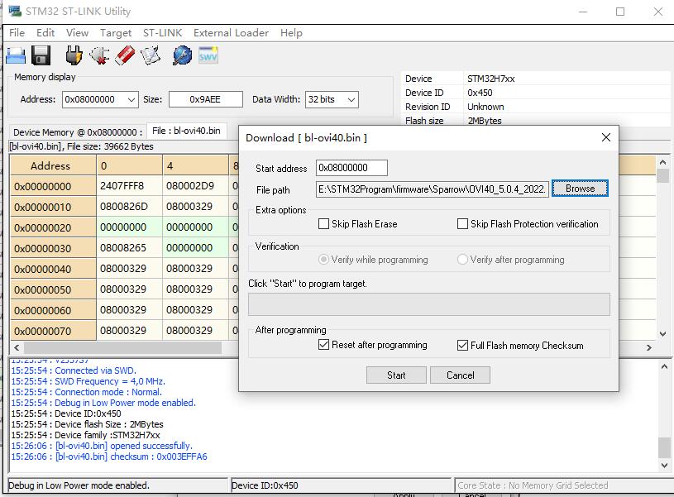Click the column 4 header in memory grid
Viewport: 674px width, 497px height.
pyautogui.click(x=195, y=165)
